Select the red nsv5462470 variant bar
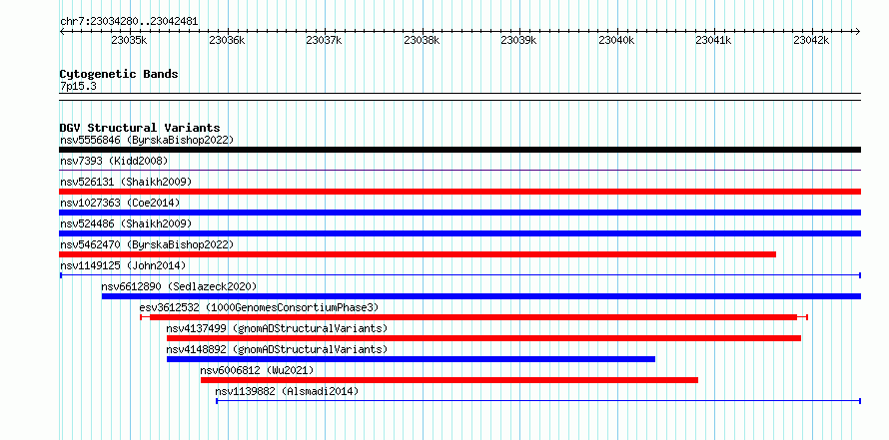 pos(418,254)
